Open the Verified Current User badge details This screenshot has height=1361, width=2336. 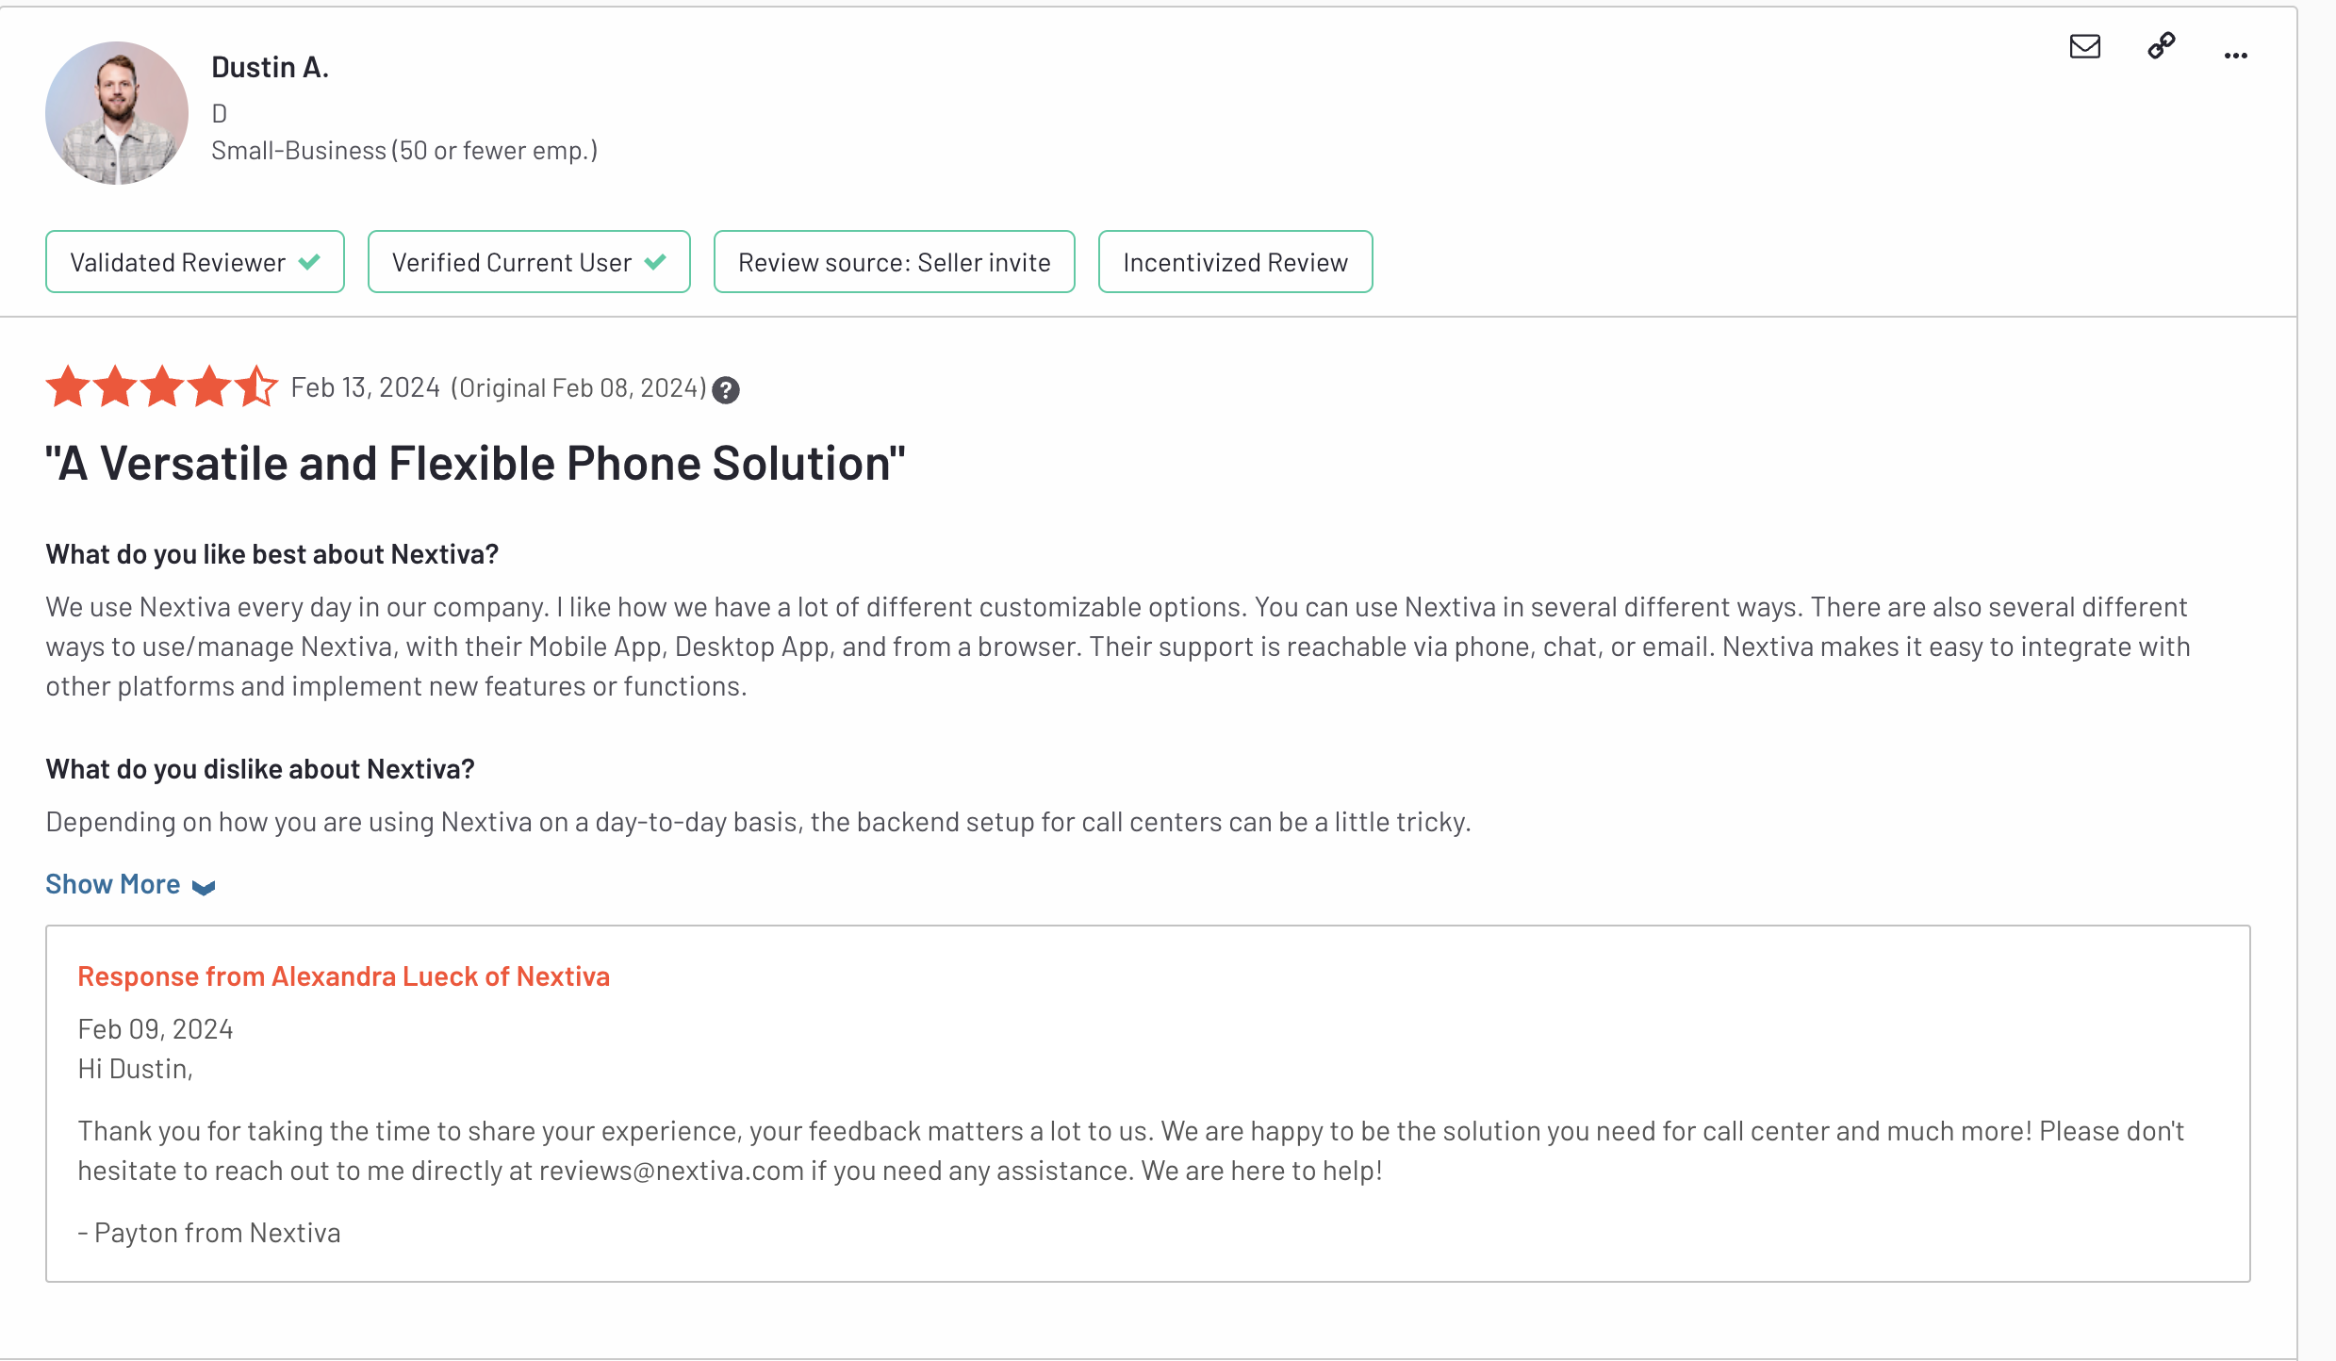point(528,262)
